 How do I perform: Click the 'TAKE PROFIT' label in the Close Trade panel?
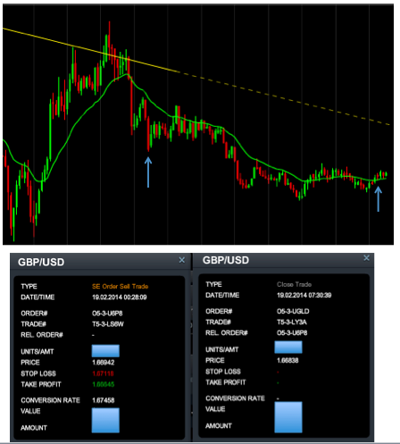click(x=226, y=382)
